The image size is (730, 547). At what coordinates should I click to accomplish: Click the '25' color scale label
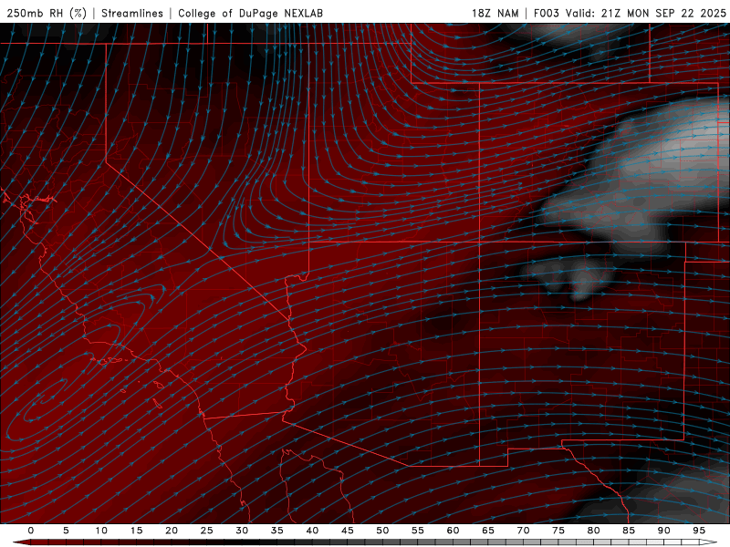[207, 531]
